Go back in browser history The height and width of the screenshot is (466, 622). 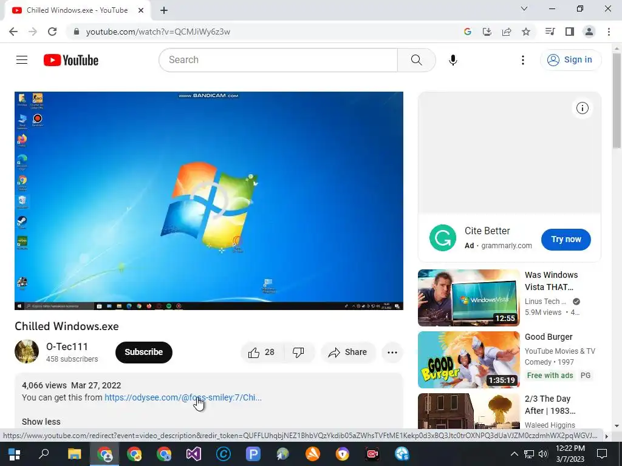[x=13, y=32]
